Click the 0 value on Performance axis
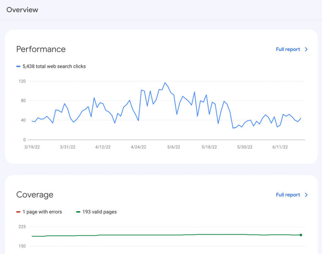Viewport: 322px width, 254px height. pos(24,140)
